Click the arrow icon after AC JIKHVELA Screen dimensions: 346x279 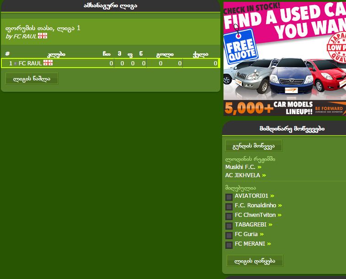click(264, 175)
